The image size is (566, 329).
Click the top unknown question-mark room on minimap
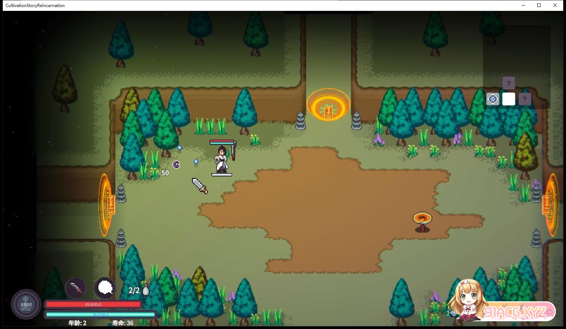[x=509, y=83]
